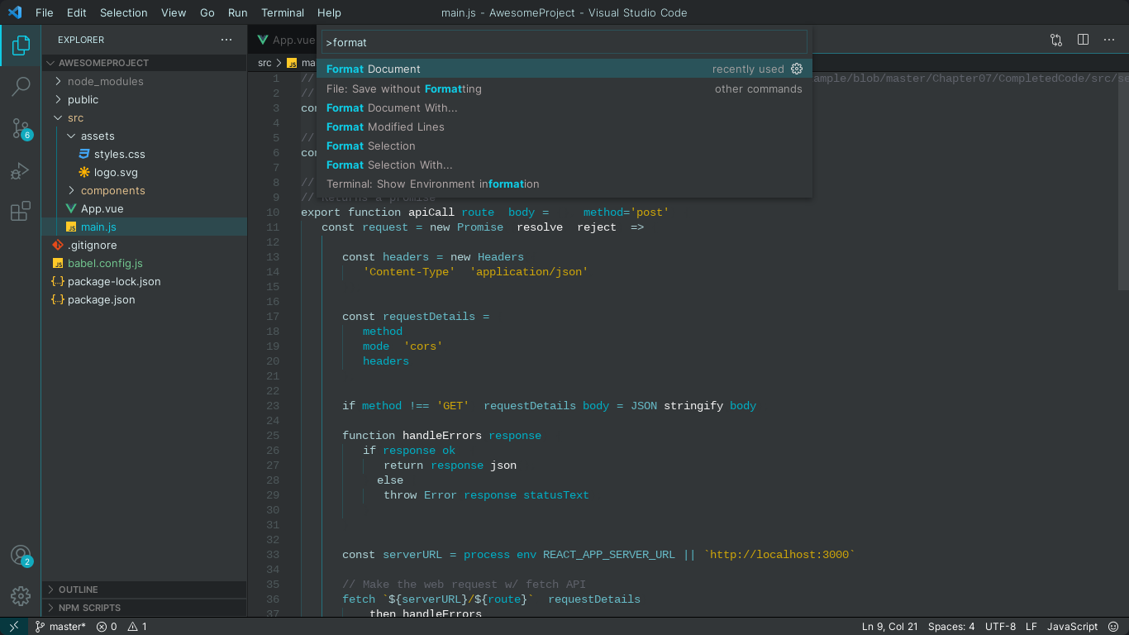Collapse the AWESOMEPROJECT folder section
Image resolution: width=1129 pixels, height=635 pixels.
pyautogui.click(x=145, y=63)
